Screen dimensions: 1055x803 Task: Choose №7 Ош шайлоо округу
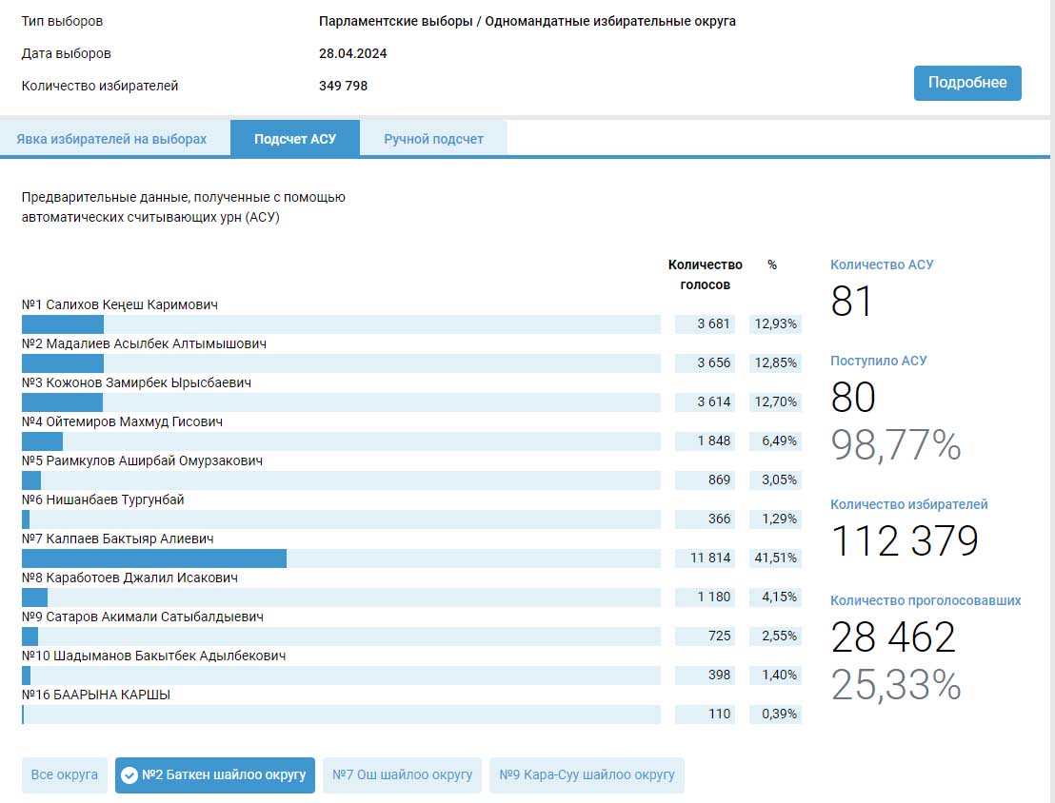[x=402, y=774]
